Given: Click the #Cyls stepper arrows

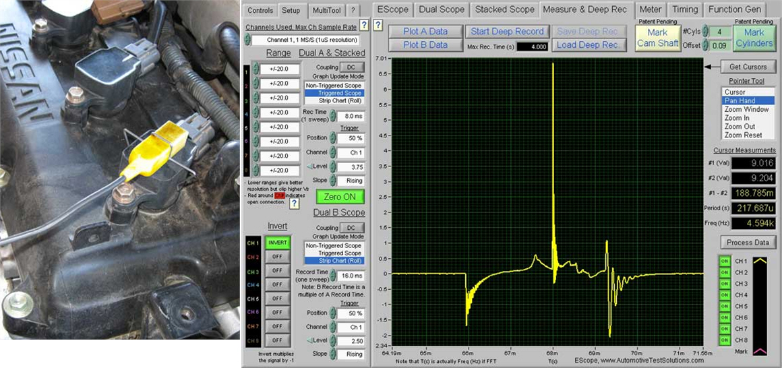Looking at the screenshot, I should 705,32.
